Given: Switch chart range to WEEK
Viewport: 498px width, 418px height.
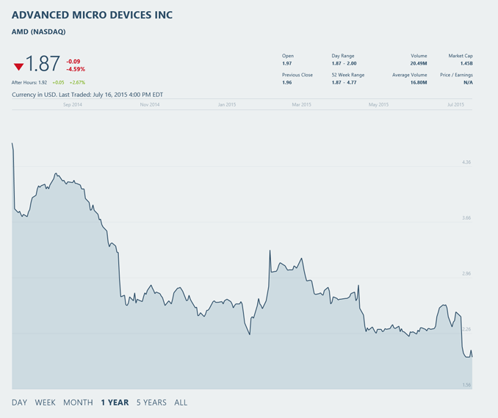Looking at the screenshot, I should point(45,403).
